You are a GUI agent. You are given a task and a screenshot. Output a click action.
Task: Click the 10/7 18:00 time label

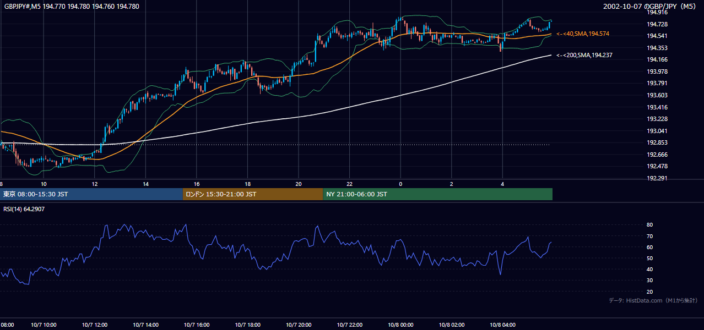[247, 324]
